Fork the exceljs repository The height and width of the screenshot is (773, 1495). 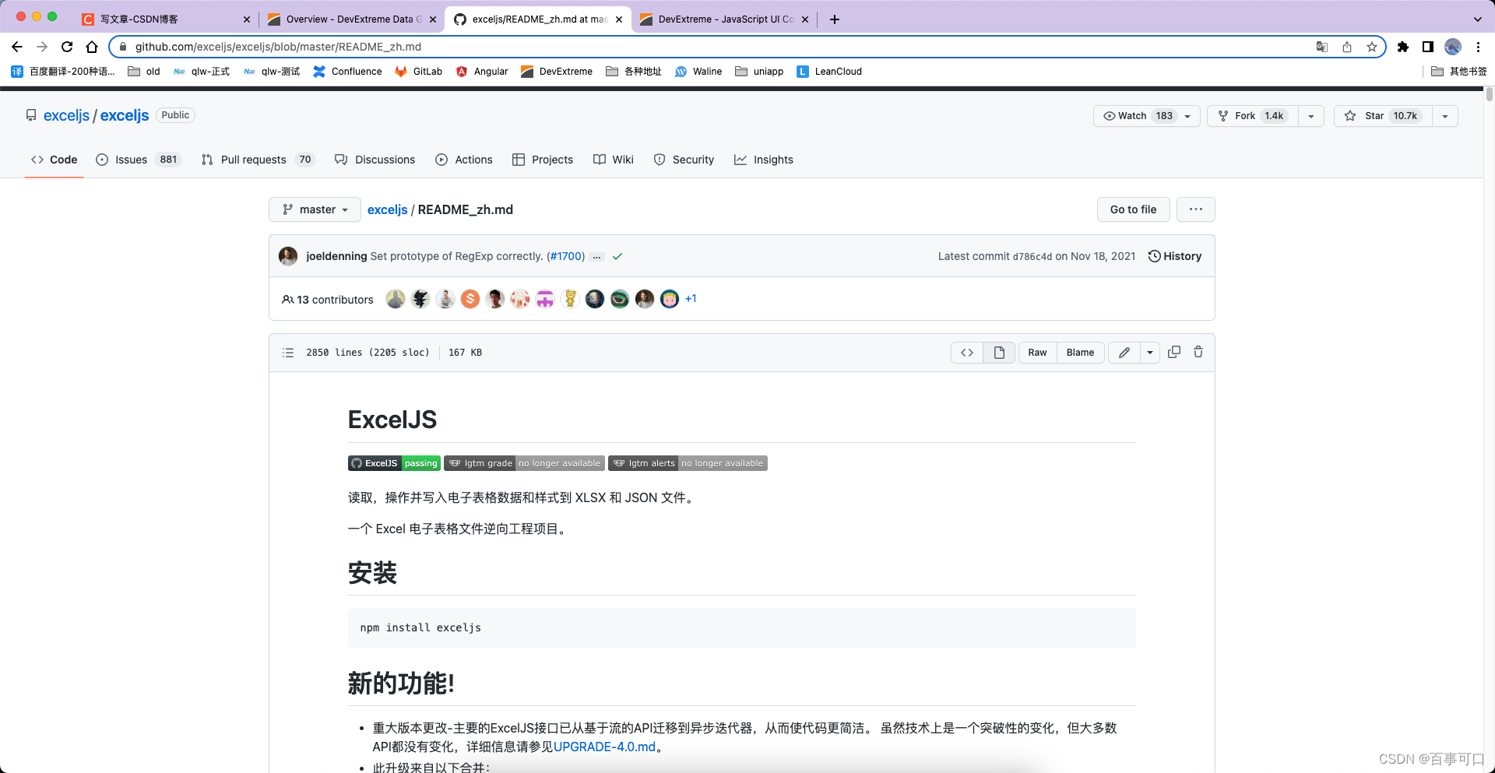coord(1253,116)
